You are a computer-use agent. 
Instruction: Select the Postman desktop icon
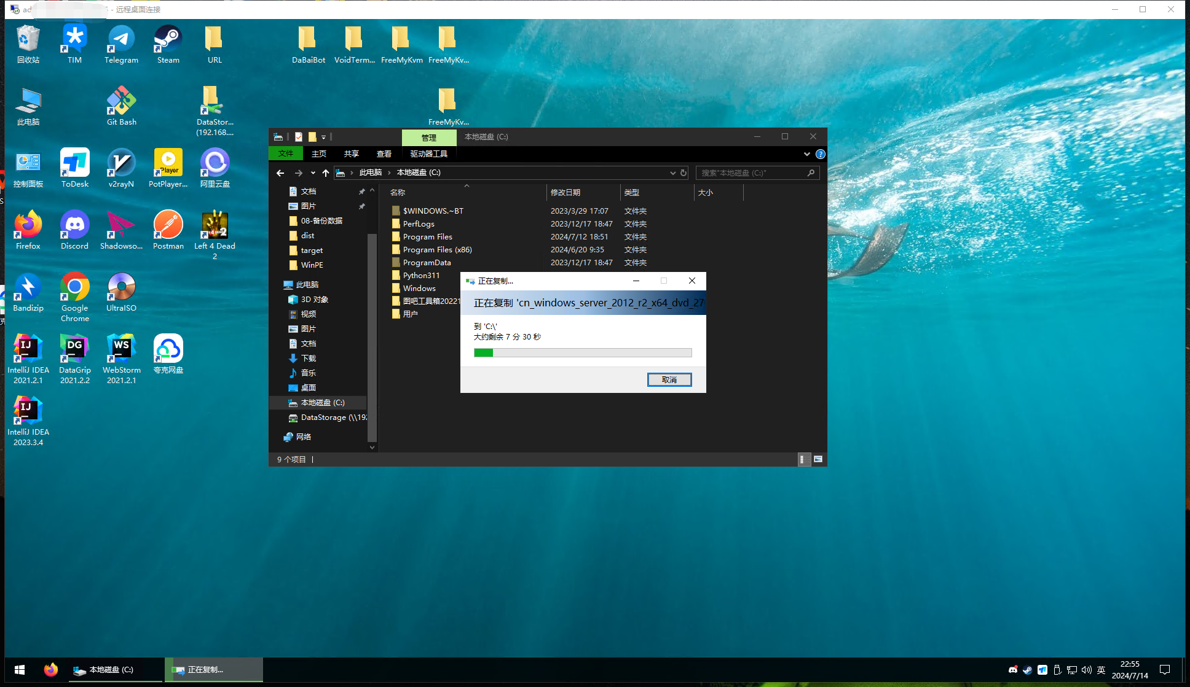pyautogui.click(x=168, y=230)
